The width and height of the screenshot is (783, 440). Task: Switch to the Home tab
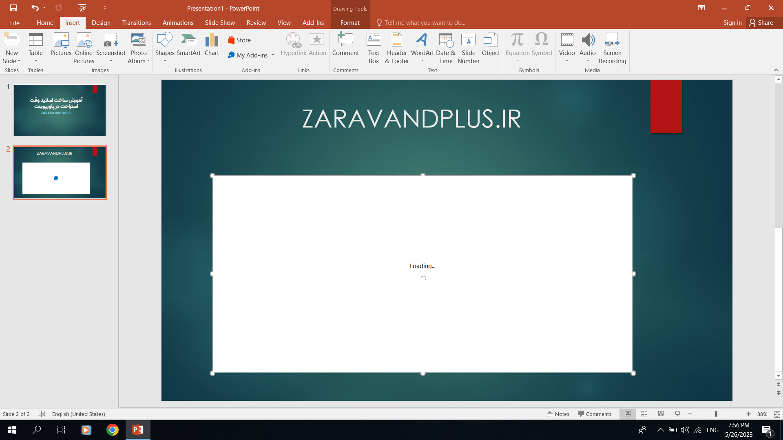click(x=45, y=23)
